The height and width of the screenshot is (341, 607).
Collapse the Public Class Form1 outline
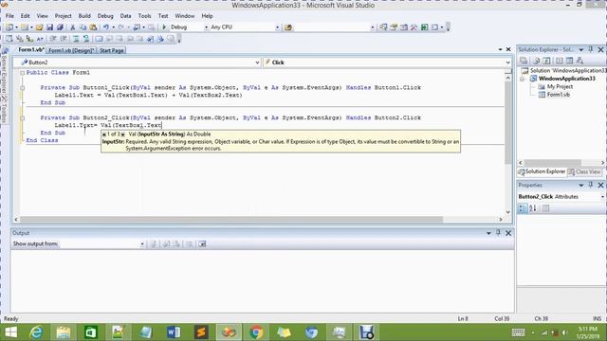click(23, 73)
